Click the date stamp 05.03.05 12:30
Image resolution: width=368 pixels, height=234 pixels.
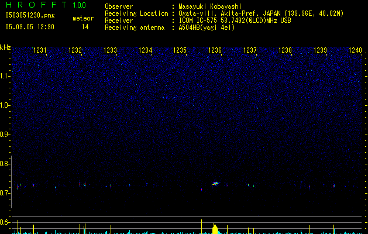click(30, 27)
